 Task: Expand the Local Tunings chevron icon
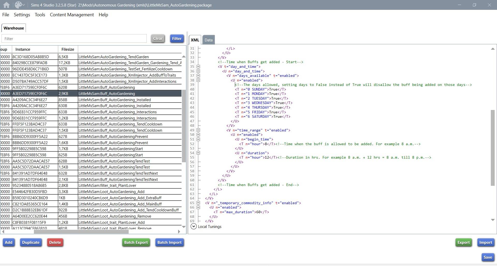[193, 226]
